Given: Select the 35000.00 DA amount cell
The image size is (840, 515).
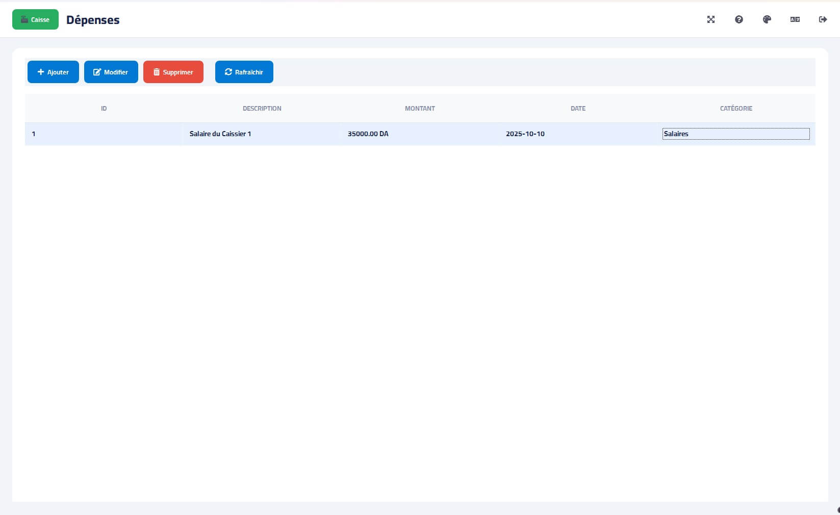Looking at the screenshot, I should [368, 134].
